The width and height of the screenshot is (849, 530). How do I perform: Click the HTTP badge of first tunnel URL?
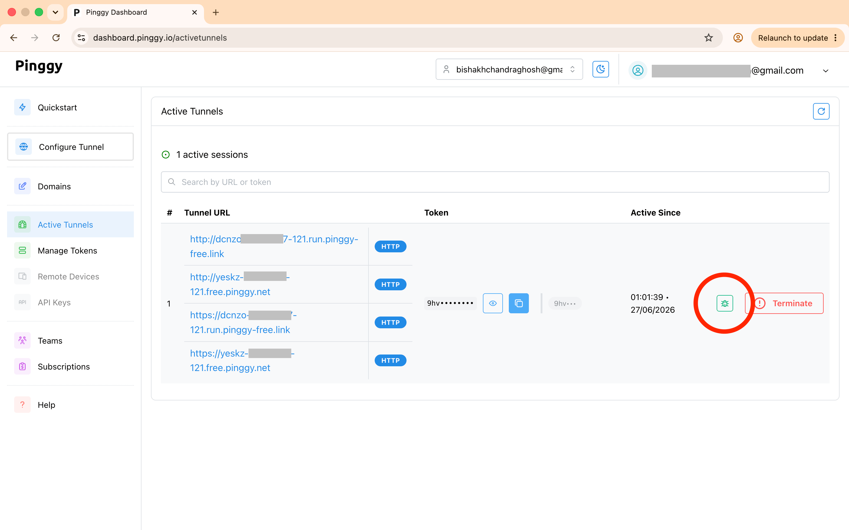click(x=391, y=246)
